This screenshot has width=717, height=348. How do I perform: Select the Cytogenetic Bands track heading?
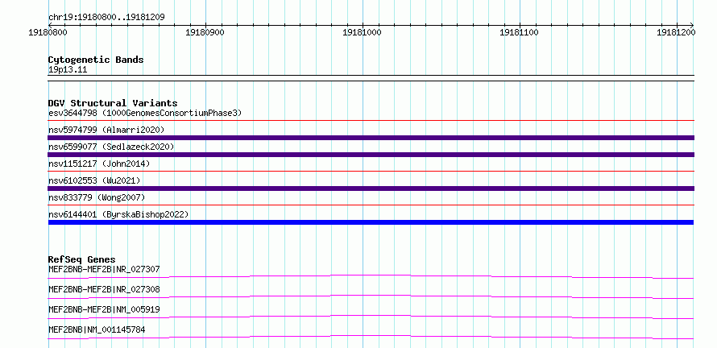pyautogui.click(x=96, y=60)
